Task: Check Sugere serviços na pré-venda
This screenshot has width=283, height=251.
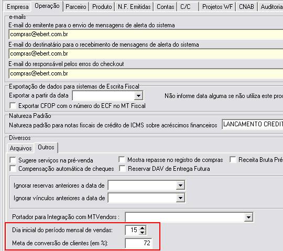Action: tap(13, 160)
